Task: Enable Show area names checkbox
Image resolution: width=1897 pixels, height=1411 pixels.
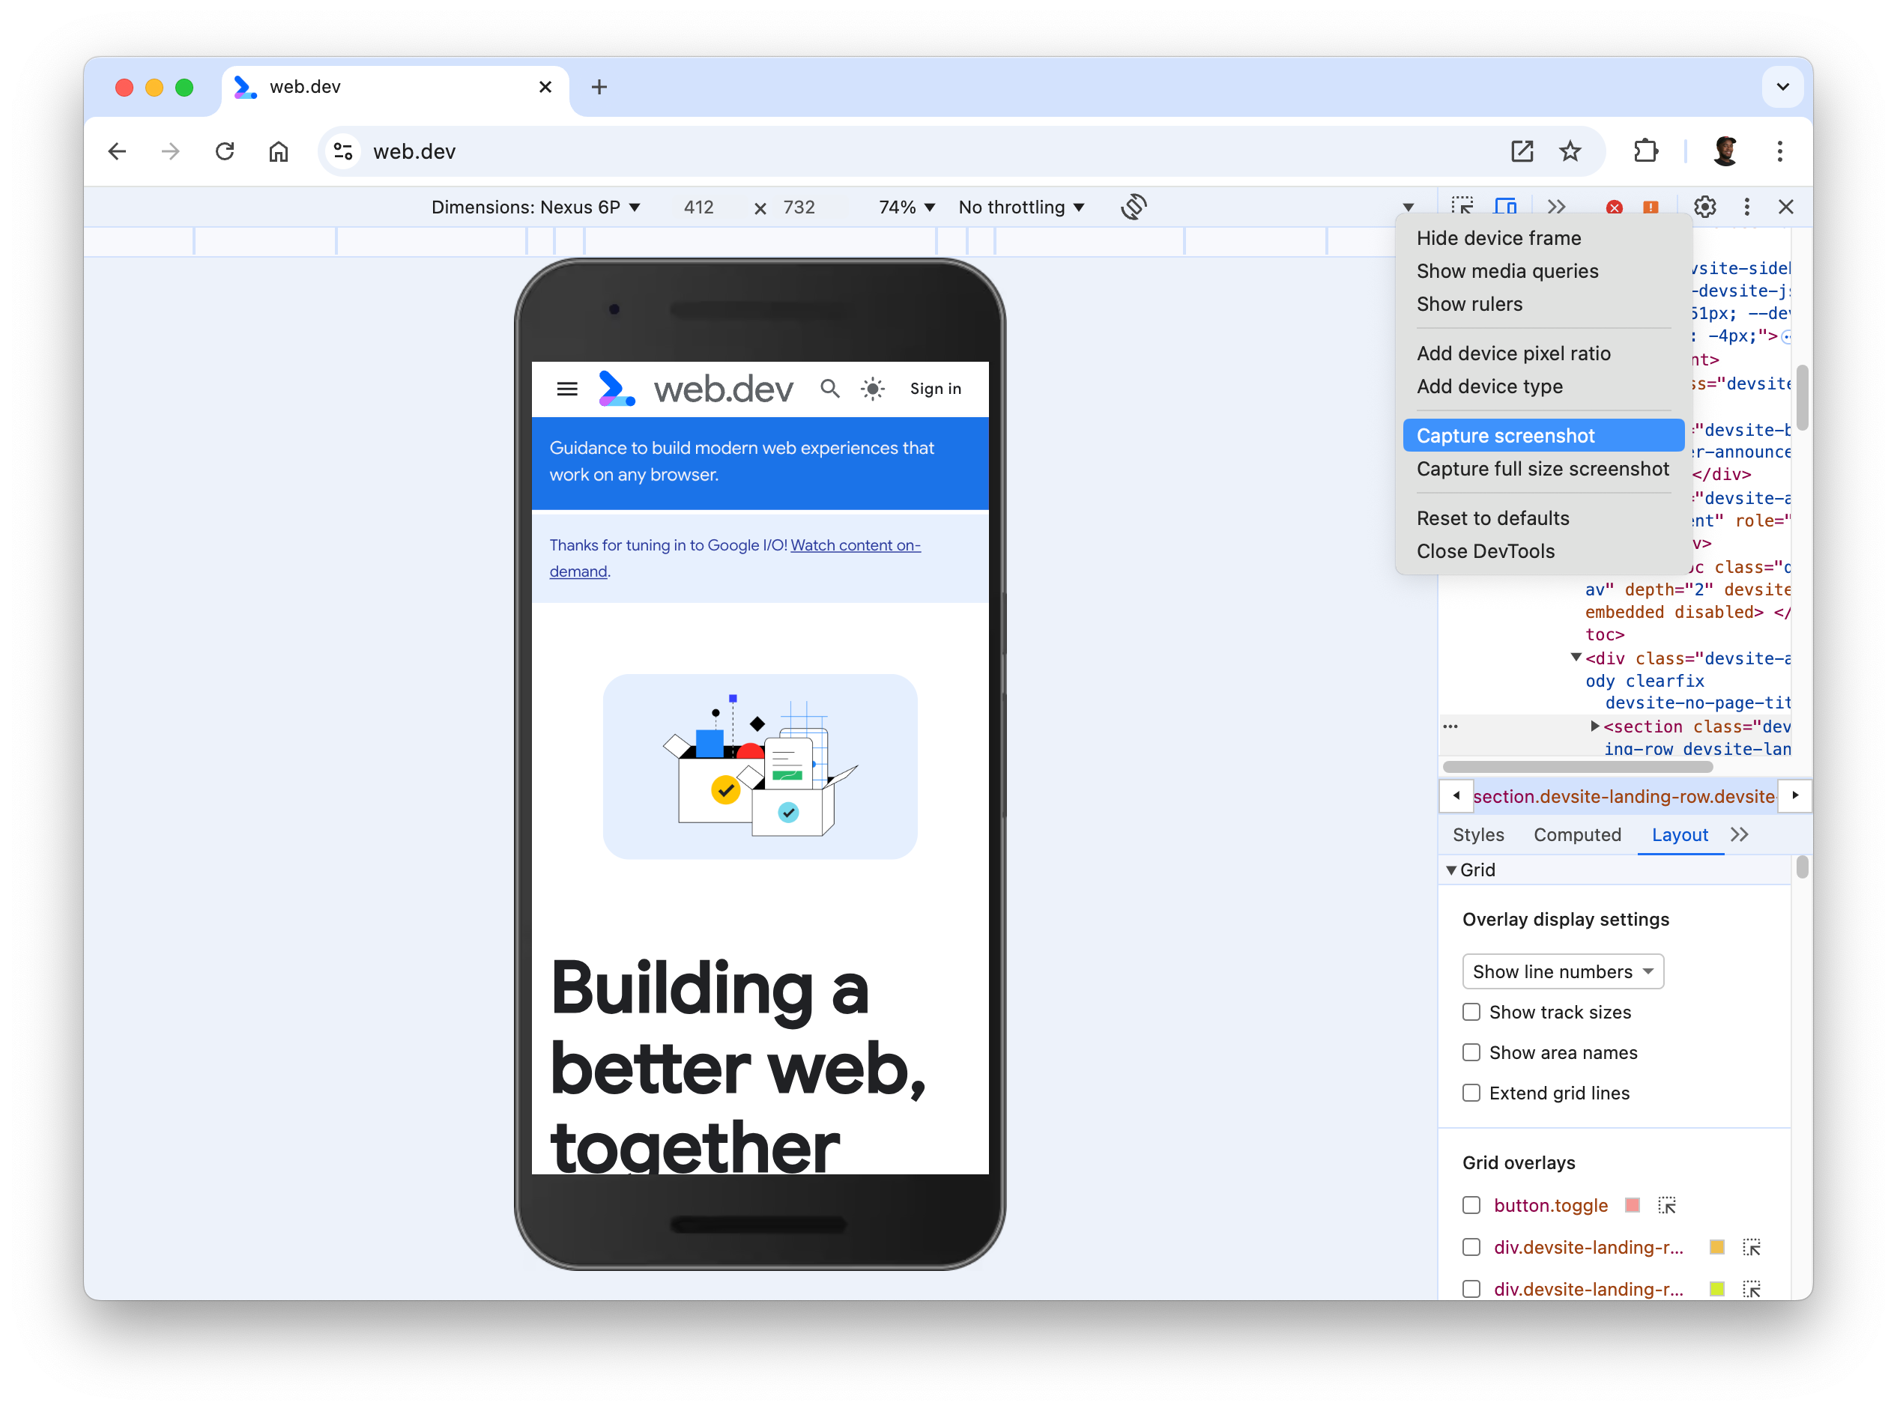Action: tap(1471, 1052)
